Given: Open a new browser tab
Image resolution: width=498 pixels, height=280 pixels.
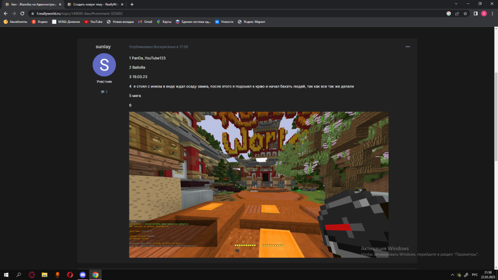Looking at the screenshot, I should point(132,4).
